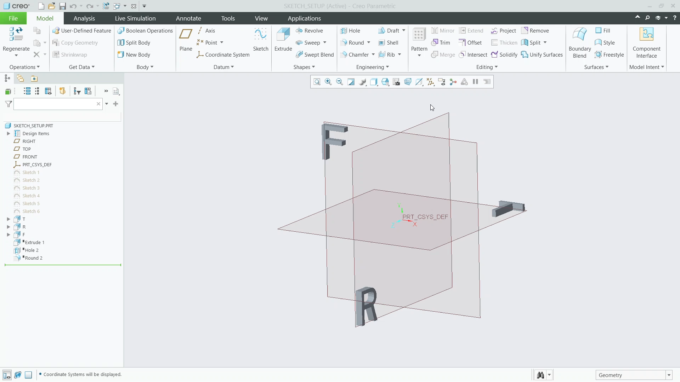Click the model tree filter input field
Image resolution: width=680 pixels, height=382 pixels.
(58, 104)
